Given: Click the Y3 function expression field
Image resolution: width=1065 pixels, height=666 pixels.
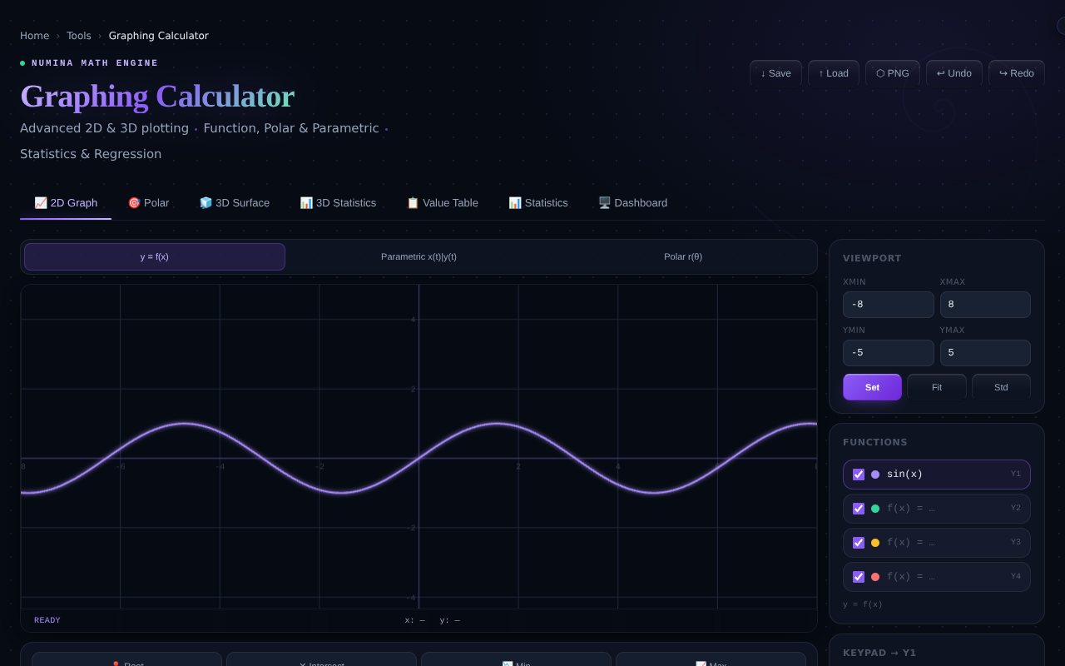Looking at the screenshot, I should pos(944,543).
